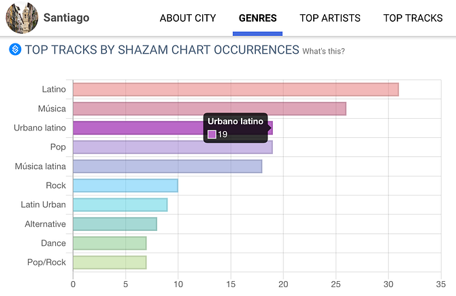Click the "What's this?" help link
This screenshot has width=456, height=296.
[x=323, y=51]
